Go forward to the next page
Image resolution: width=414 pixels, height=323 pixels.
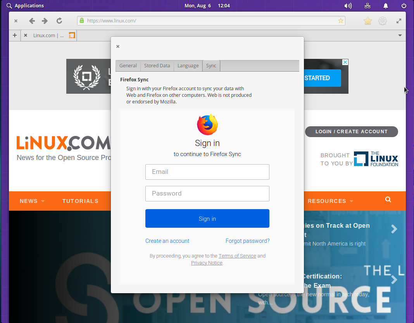point(45,21)
